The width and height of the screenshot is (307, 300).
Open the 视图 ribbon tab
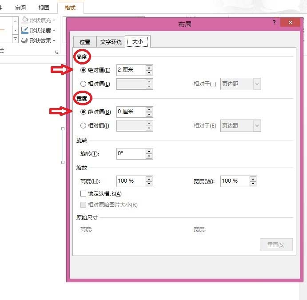point(44,8)
